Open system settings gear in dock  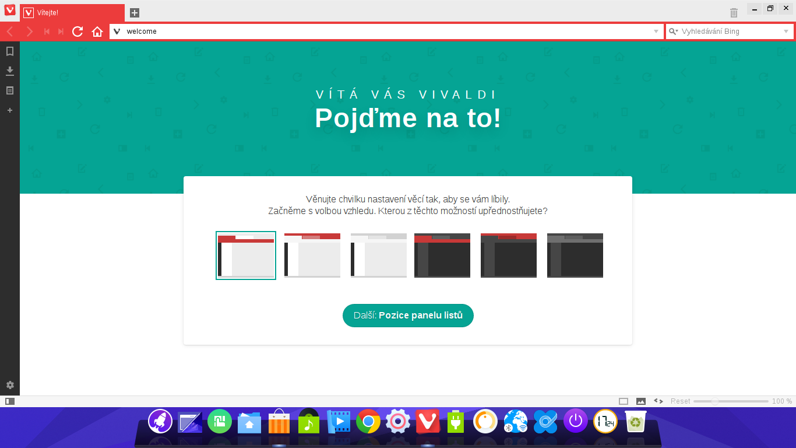[398, 421]
